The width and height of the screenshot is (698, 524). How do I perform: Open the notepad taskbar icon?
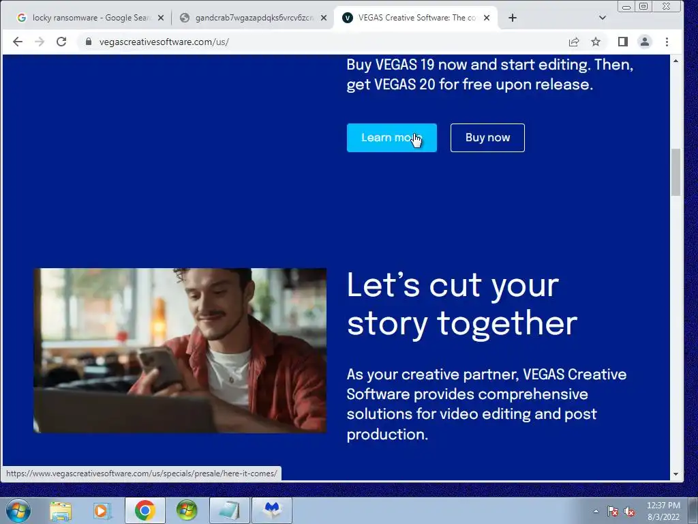(x=229, y=510)
